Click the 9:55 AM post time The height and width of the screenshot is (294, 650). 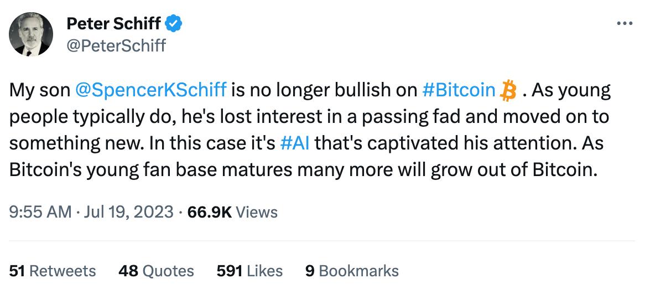(40, 212)
